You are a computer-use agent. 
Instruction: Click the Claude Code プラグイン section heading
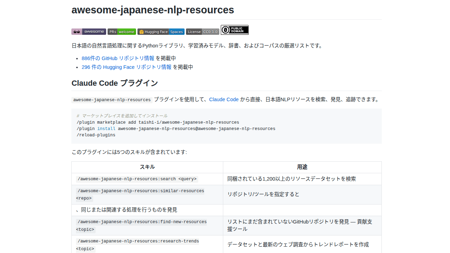coord(115,83)
